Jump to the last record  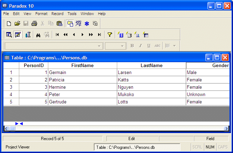(99, 35)
